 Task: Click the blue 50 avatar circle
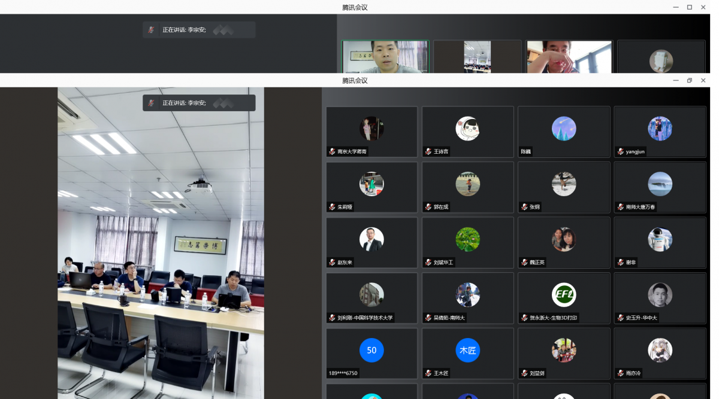[x=371, y=351]
